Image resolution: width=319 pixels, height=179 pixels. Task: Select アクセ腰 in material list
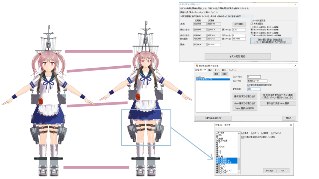(227, 139)
